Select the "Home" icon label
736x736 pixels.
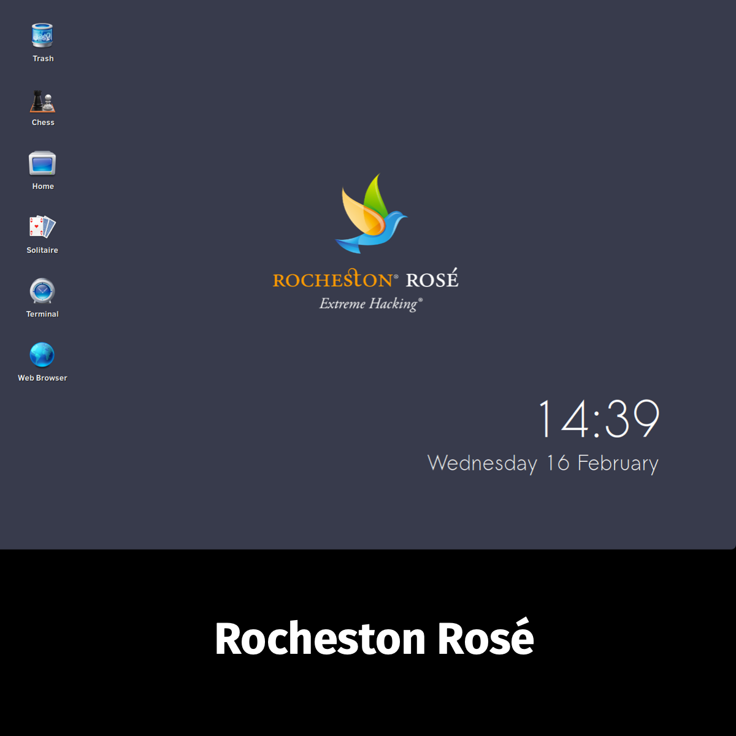(43, 186)
